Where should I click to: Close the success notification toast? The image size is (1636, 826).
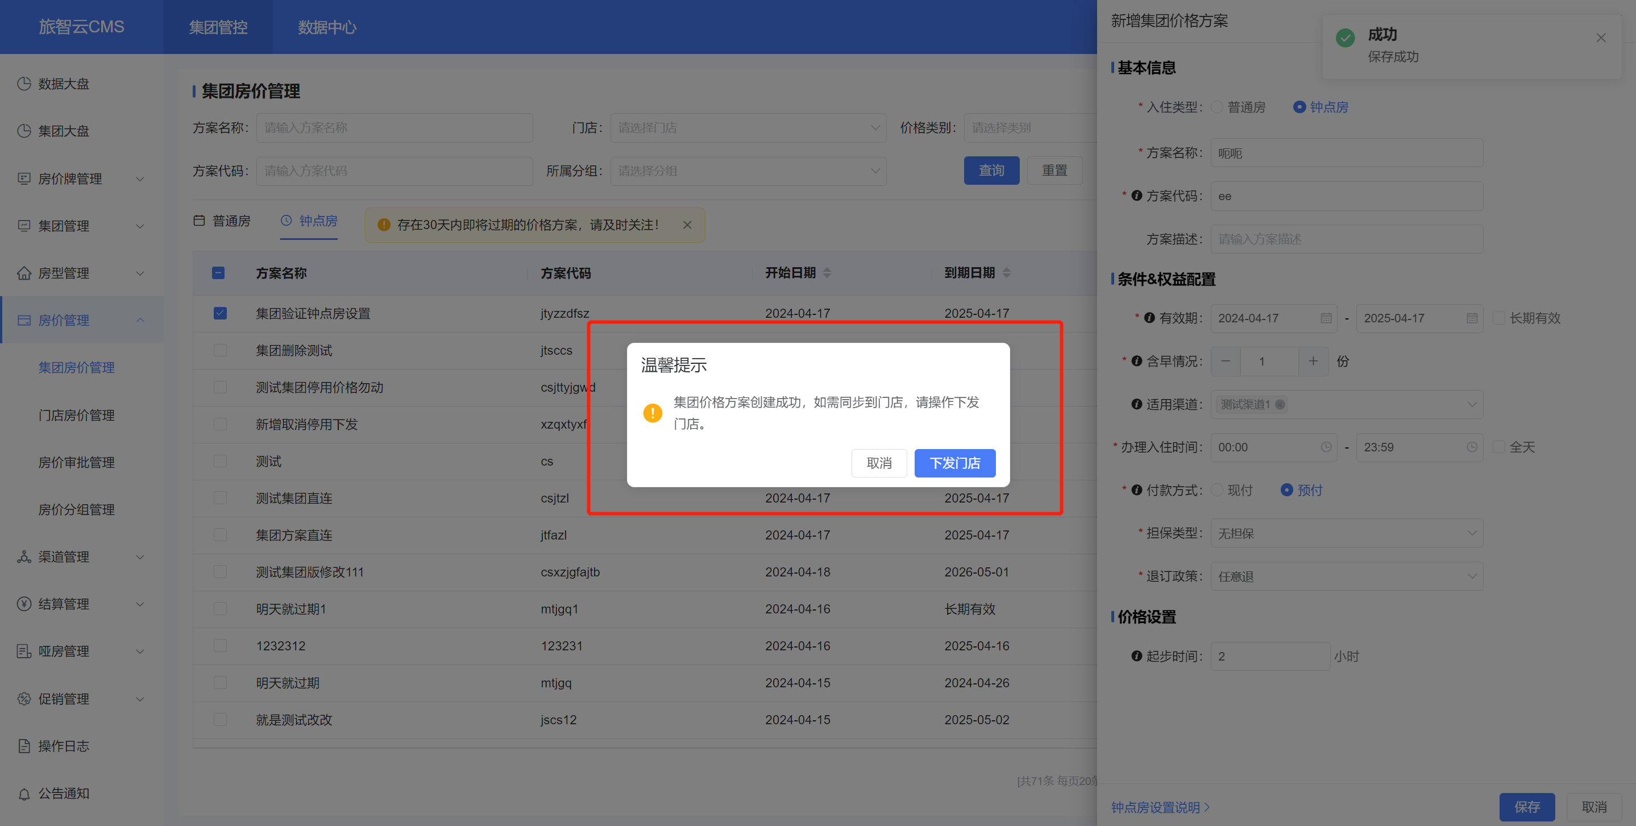1601,38
